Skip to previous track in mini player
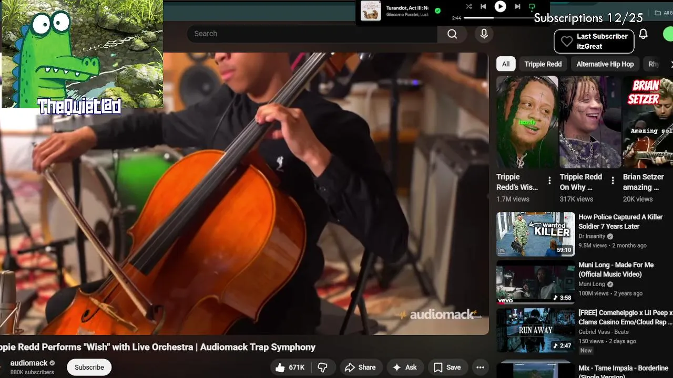This screenshot has height=378, width=673. (483, 6)
